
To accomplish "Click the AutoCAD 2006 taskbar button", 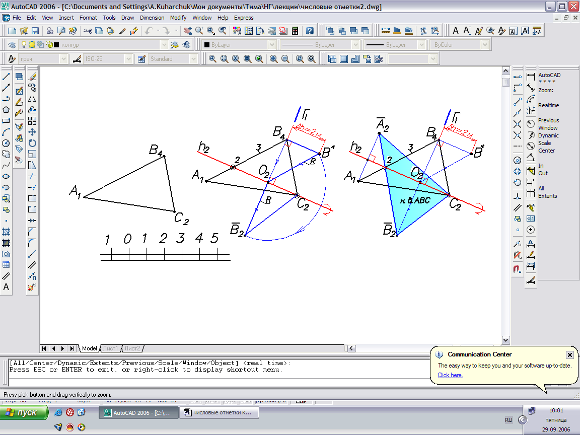I will [x=138, y=412].
